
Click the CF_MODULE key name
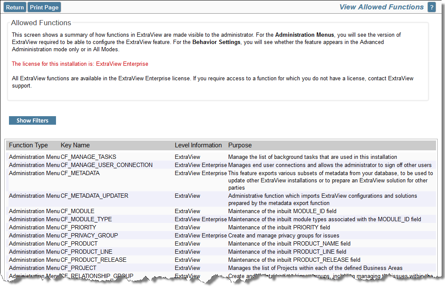tap(77, 211)
